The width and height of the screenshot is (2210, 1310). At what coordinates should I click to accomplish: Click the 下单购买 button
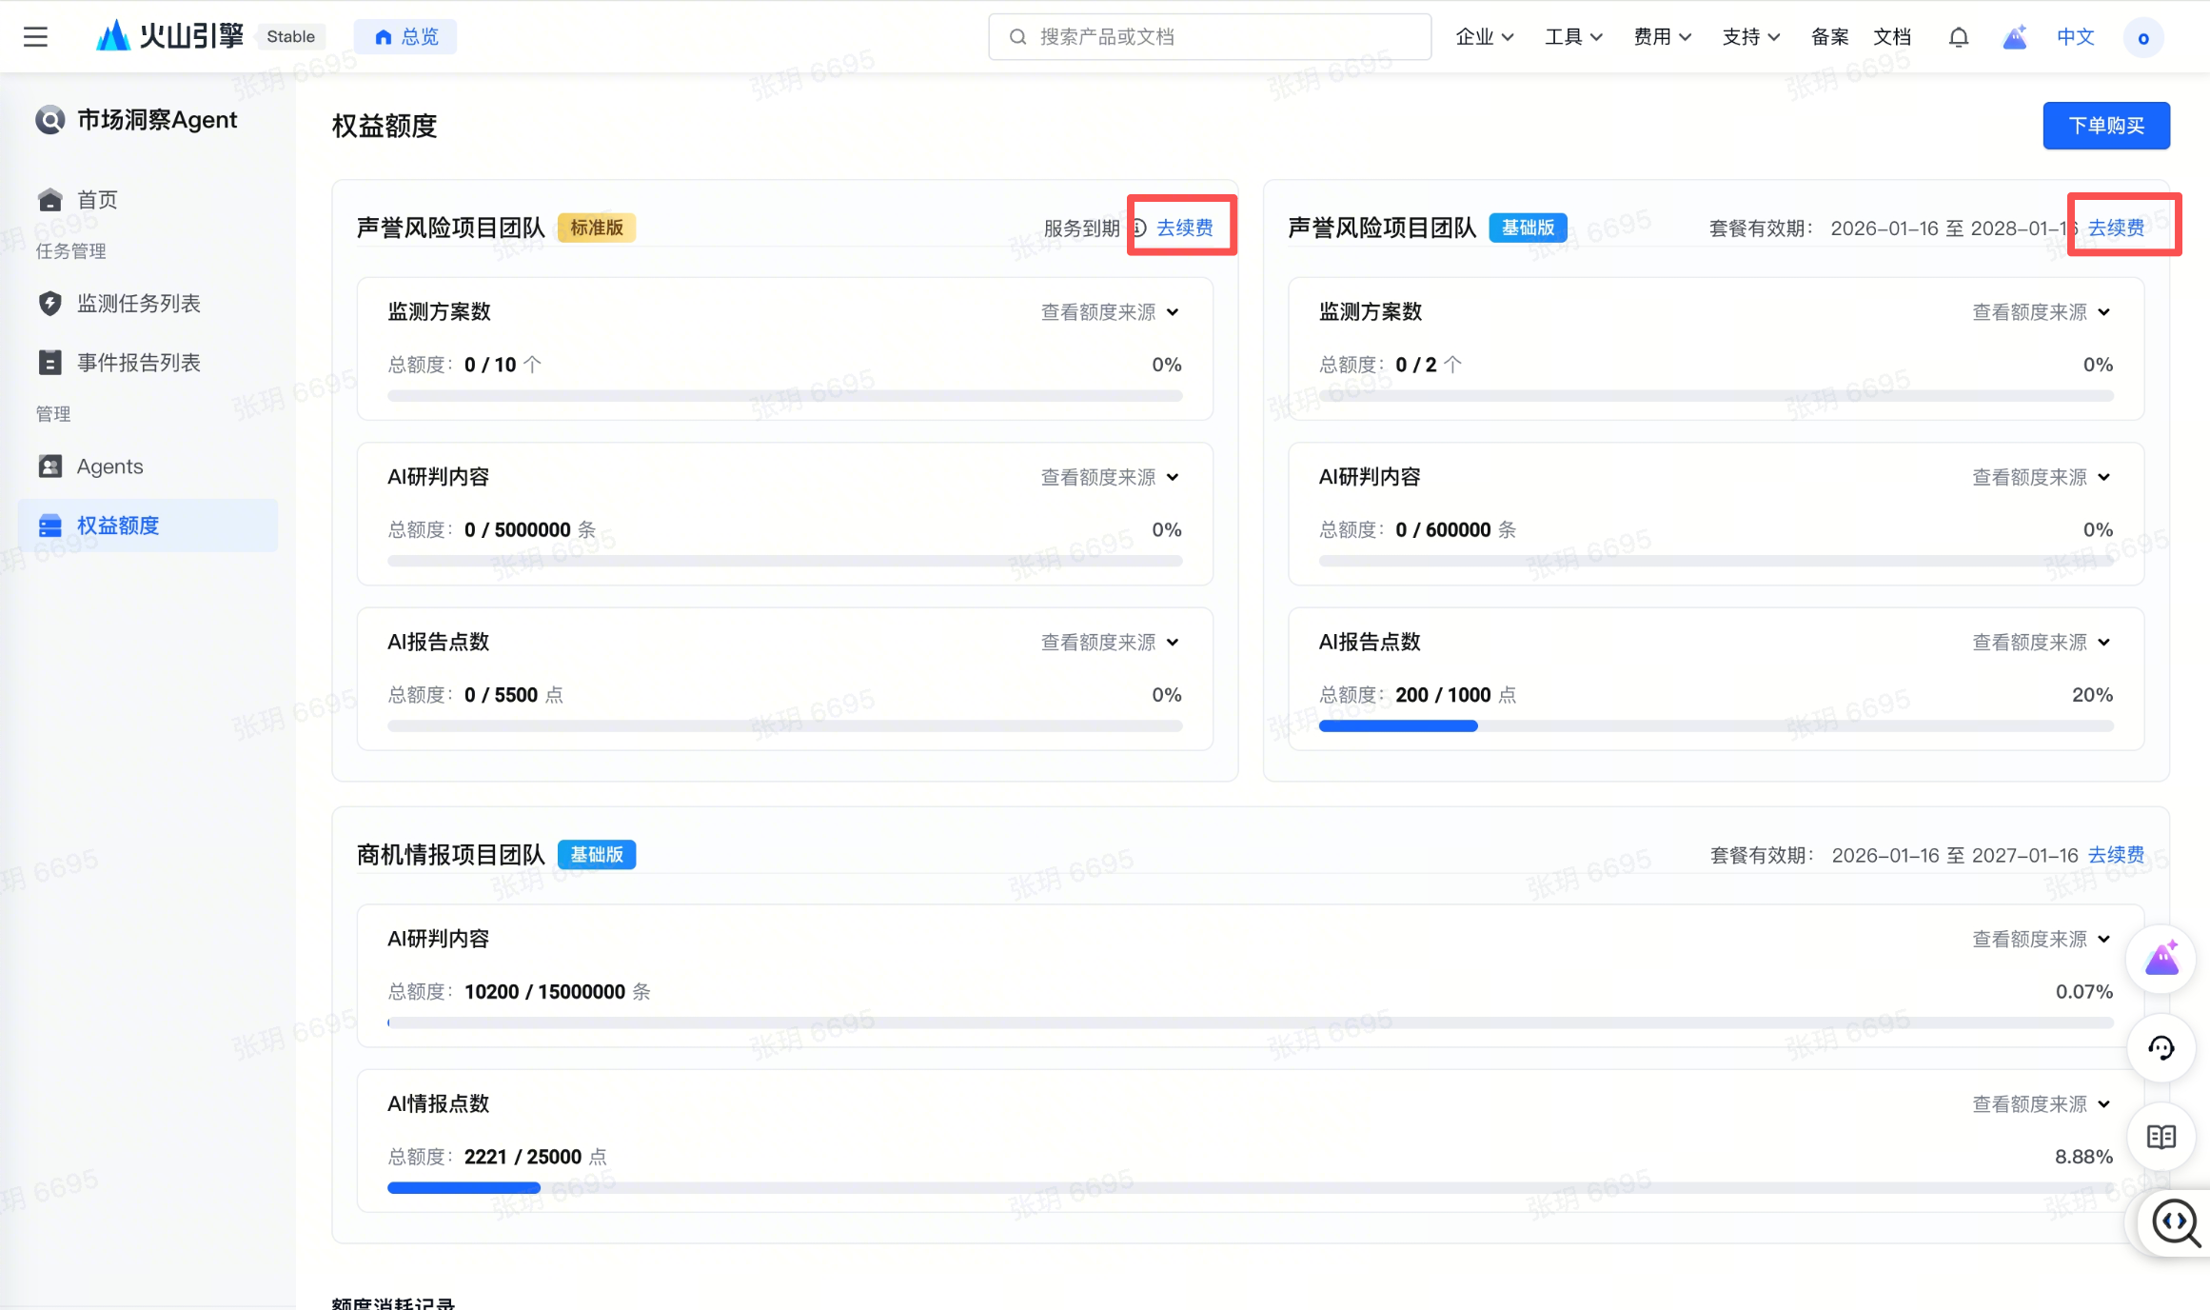click(2105, 126)
